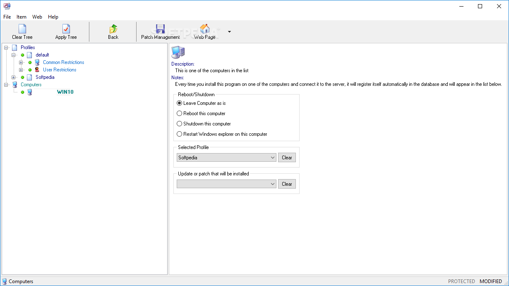Select User Restrictions tree label
Screen dimensions: 509x286
click(60, 70)
